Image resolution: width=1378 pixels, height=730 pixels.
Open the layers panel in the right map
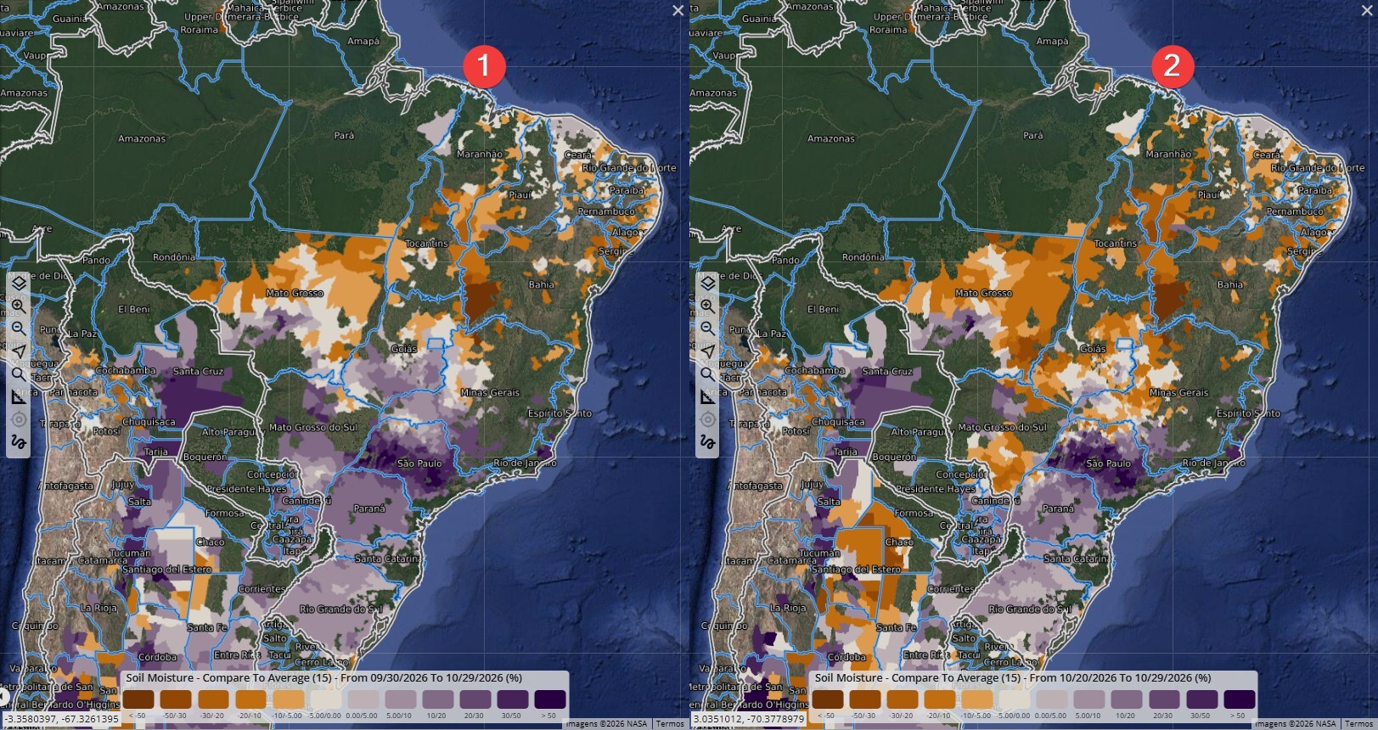click(x=707, y=283)
